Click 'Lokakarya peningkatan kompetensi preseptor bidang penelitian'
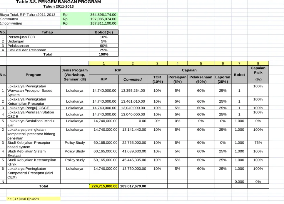 (34, 134)
